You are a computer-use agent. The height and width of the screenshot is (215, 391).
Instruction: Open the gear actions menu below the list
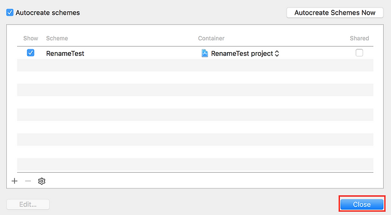coord(42,181)
